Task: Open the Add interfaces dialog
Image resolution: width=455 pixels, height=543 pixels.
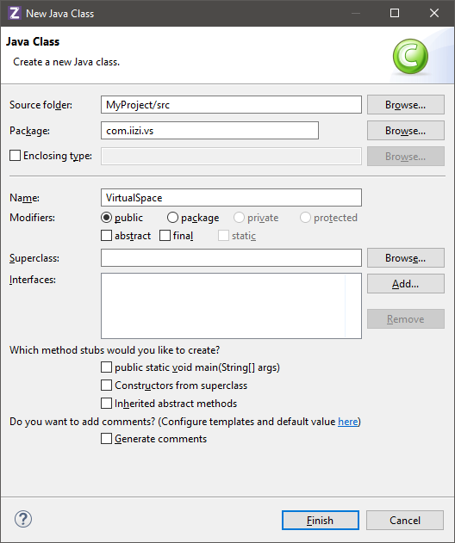Action: pos(405,284)
